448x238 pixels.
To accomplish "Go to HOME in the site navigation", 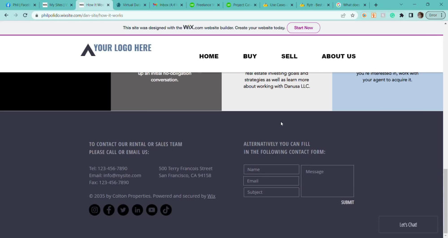I will (209, 56).
